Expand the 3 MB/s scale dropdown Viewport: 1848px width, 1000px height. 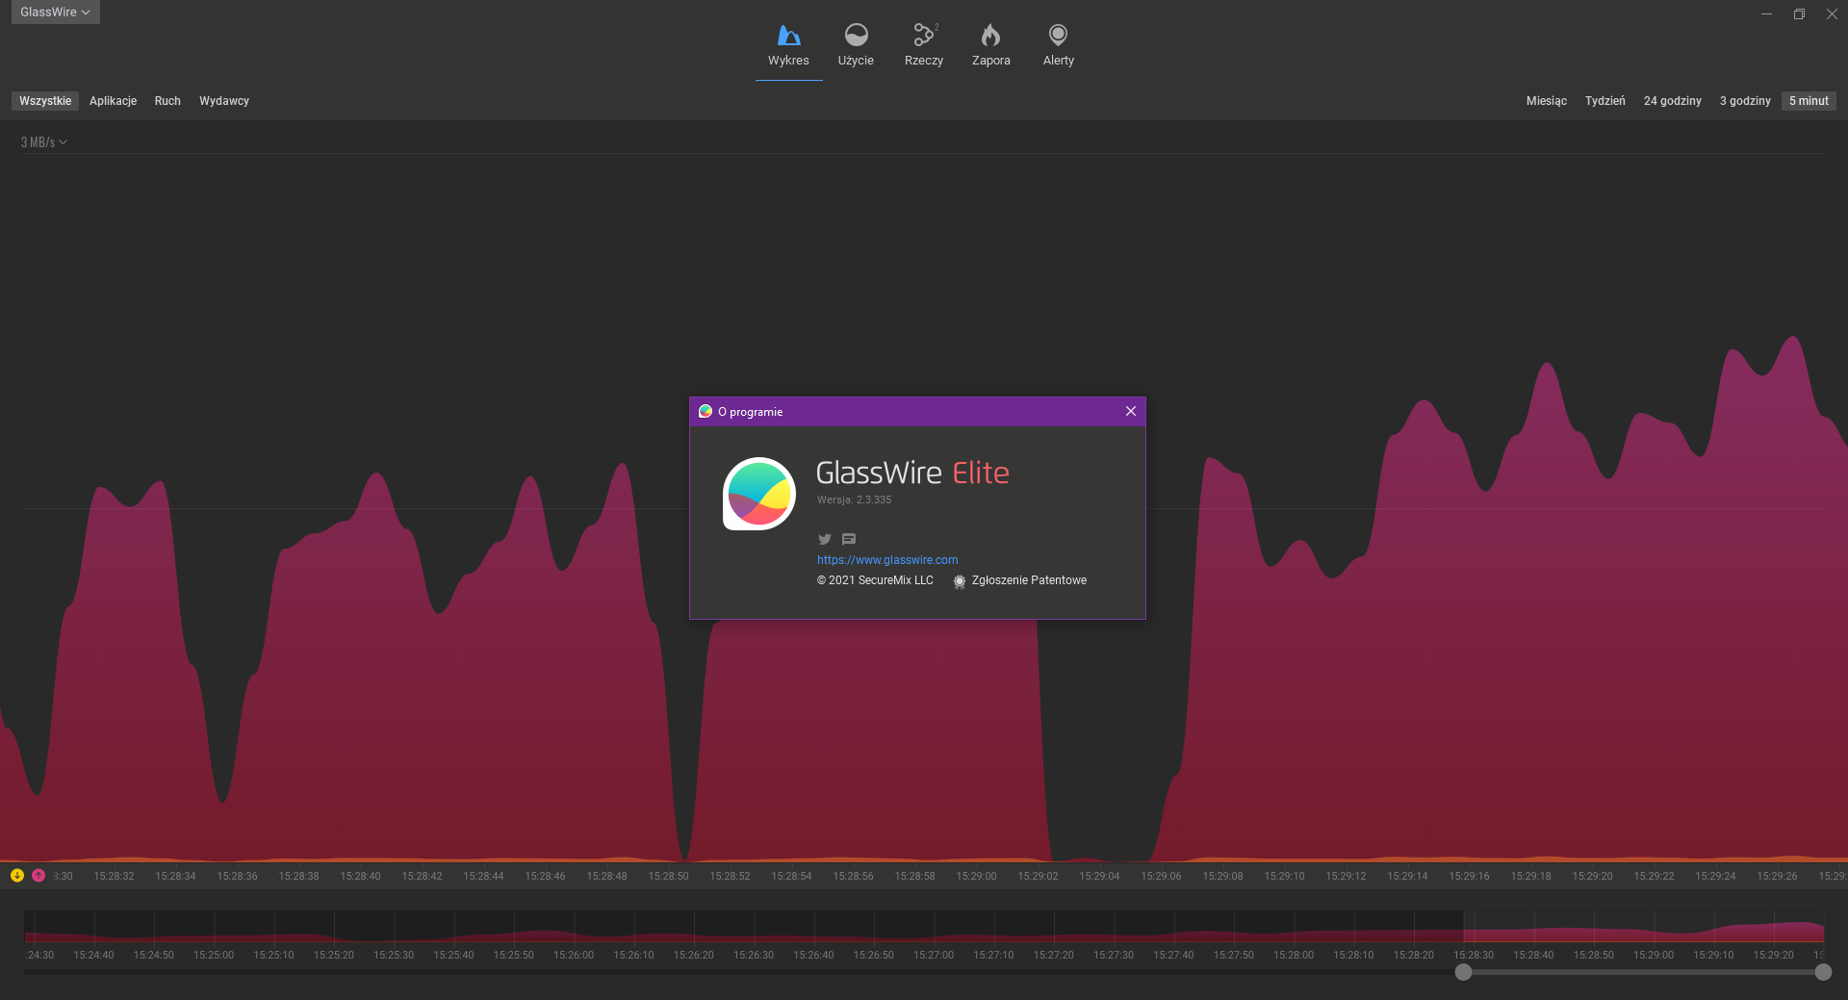coord(43,142)
